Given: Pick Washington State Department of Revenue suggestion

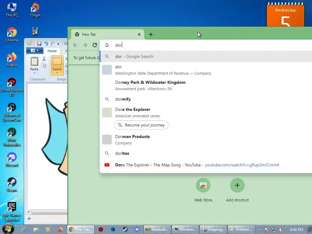Looking at the screenshot, I should (206, 70).
